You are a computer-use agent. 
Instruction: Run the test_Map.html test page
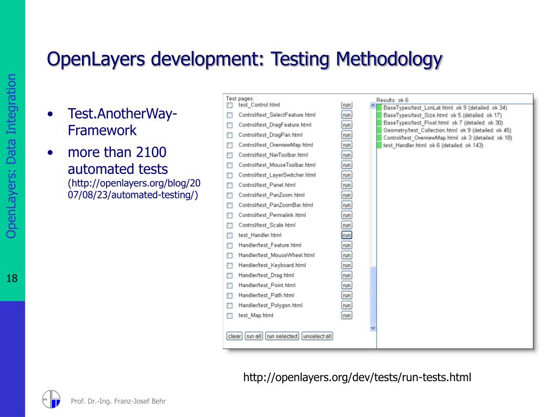346,315
